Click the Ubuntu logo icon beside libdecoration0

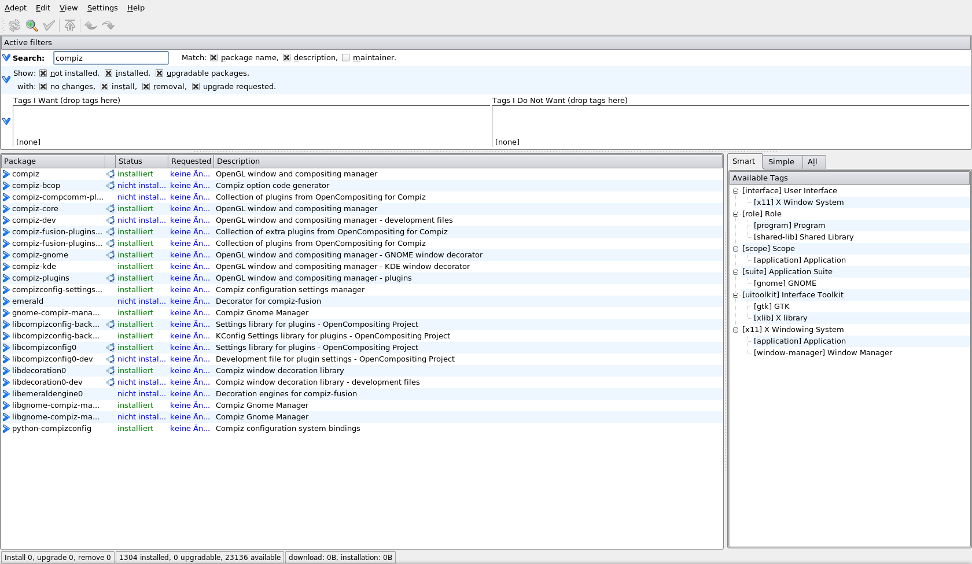(x=110, y=371)
